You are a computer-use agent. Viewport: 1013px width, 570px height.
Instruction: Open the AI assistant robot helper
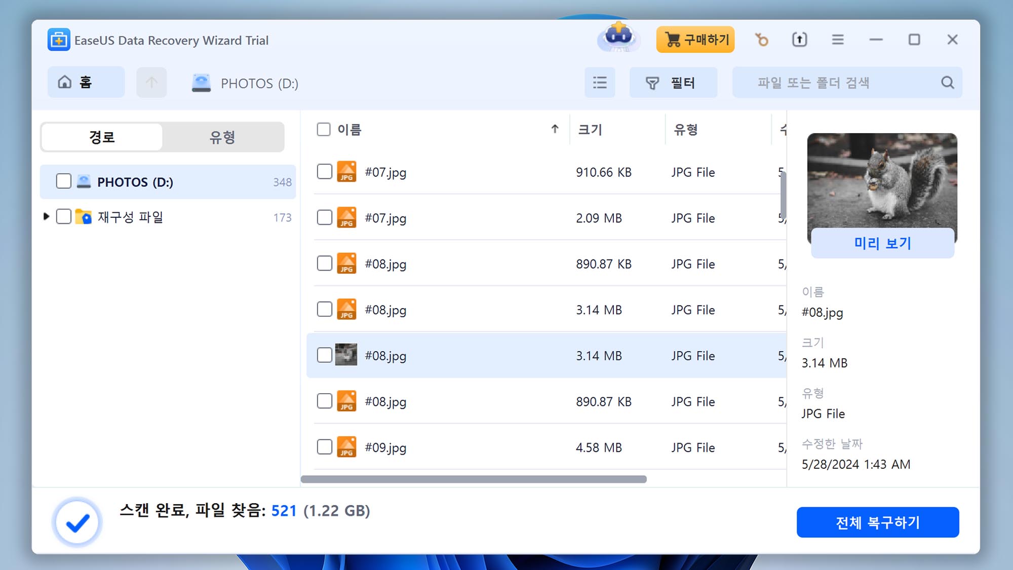(618, 40)
